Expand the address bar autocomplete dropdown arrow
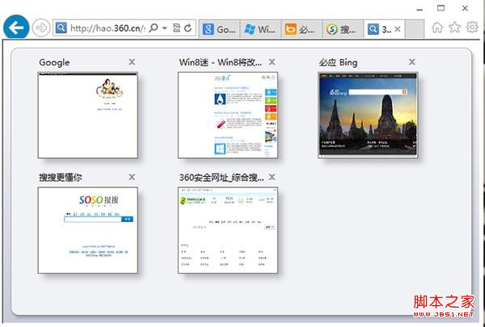 click(x=165, y=28)
